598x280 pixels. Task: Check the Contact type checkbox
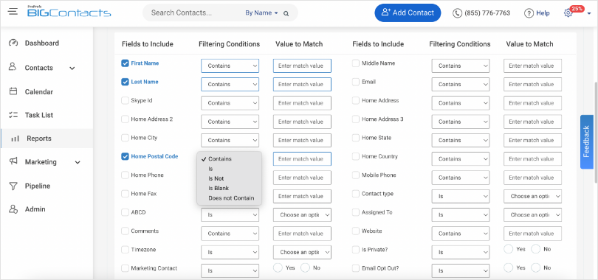click(355, 194)
